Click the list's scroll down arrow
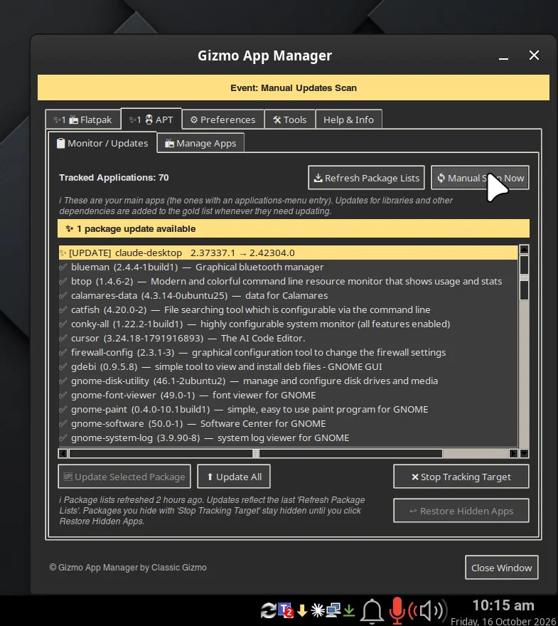558x626 pixels. click(x=524, y=453)
